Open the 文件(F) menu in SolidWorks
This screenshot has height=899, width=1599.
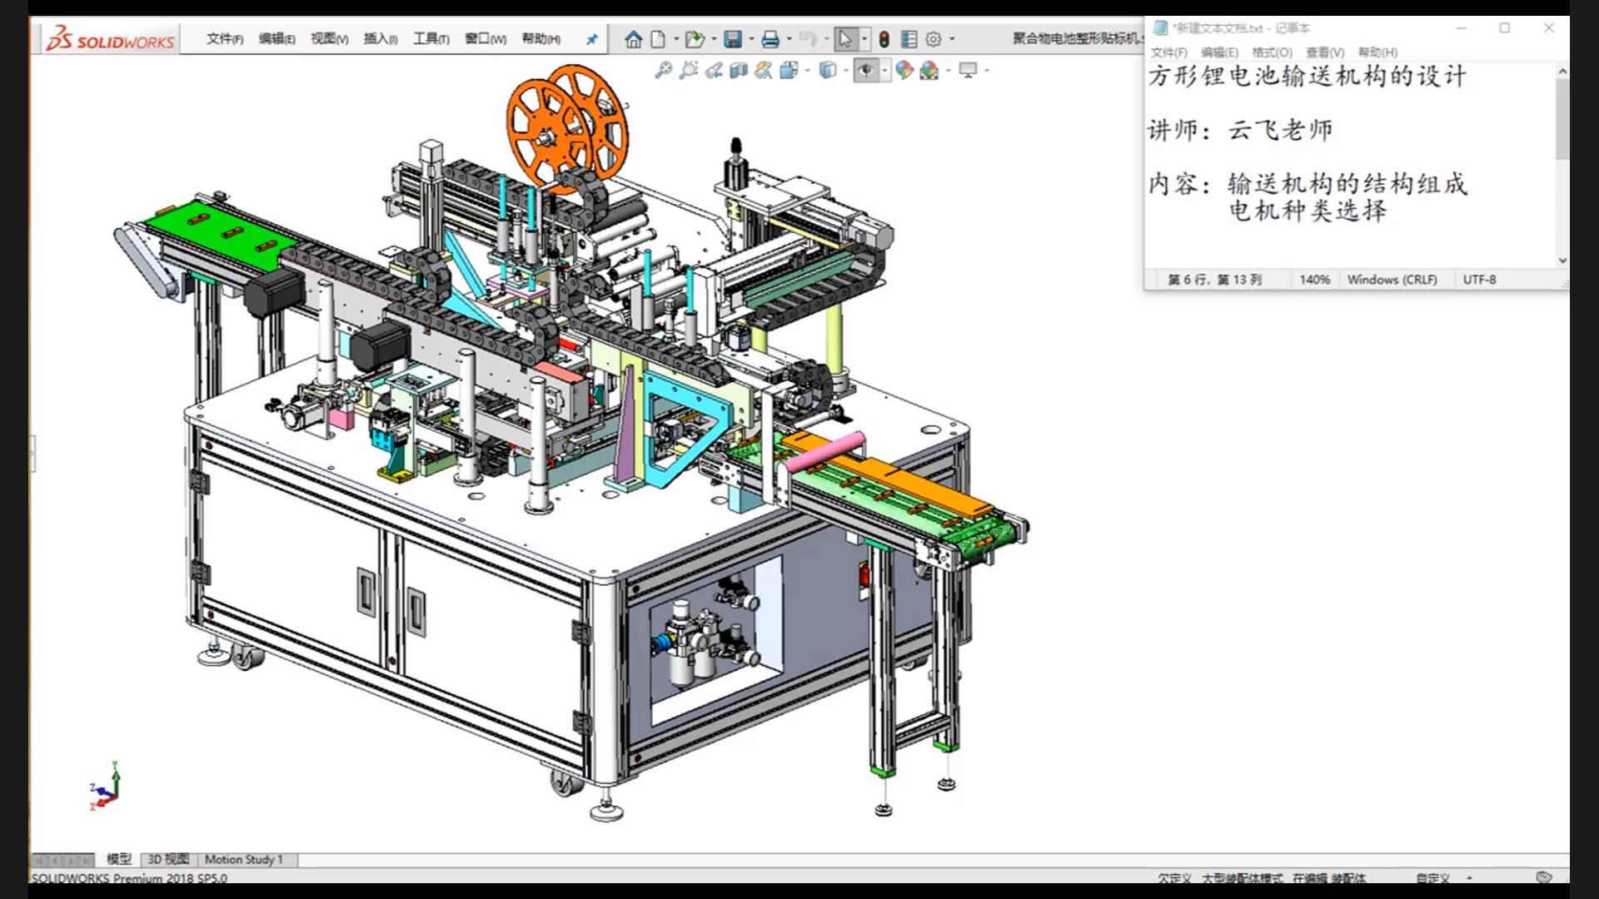pos(225,39)
